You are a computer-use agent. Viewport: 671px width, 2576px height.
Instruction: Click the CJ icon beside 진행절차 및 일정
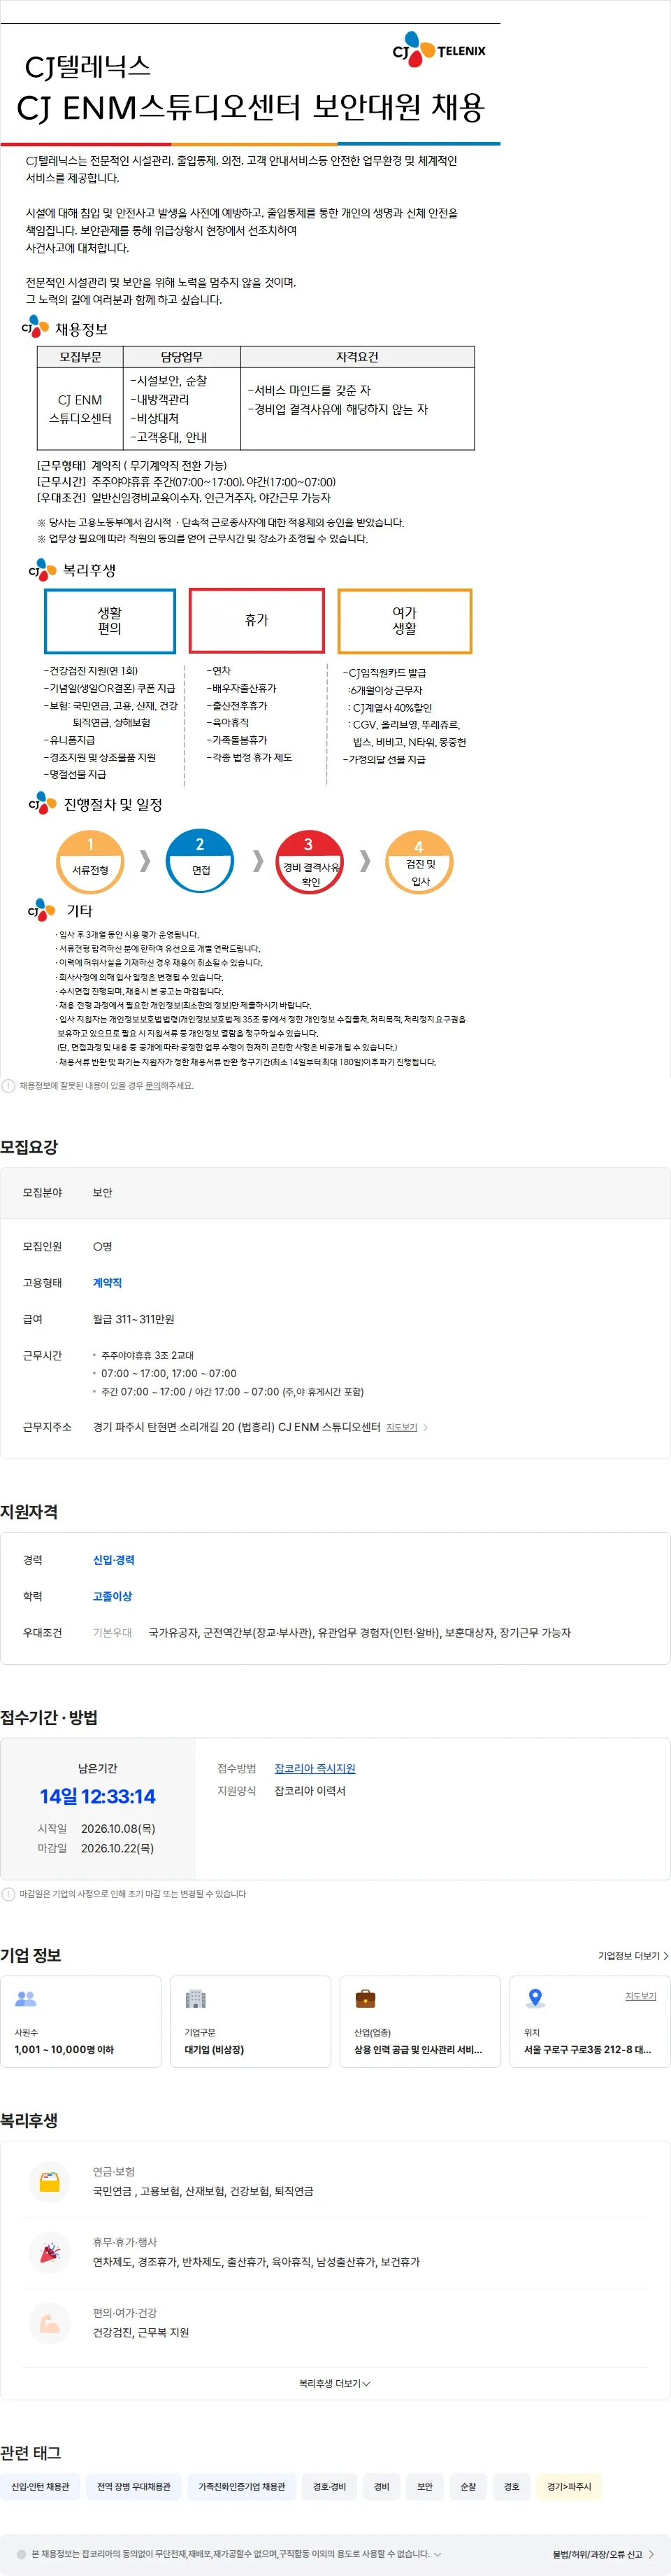[42, 803]
